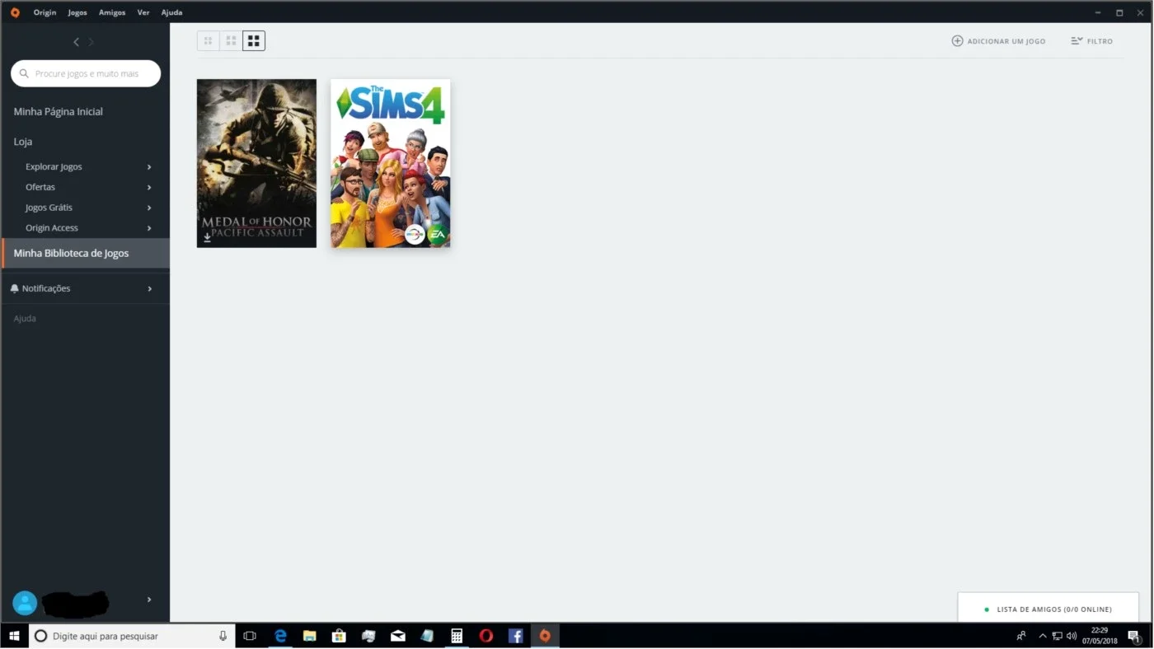The width and height of the screenshot is (1154, 649).
Task: Expand the Explorar Jogos submenu arrow
Action: 149,167
